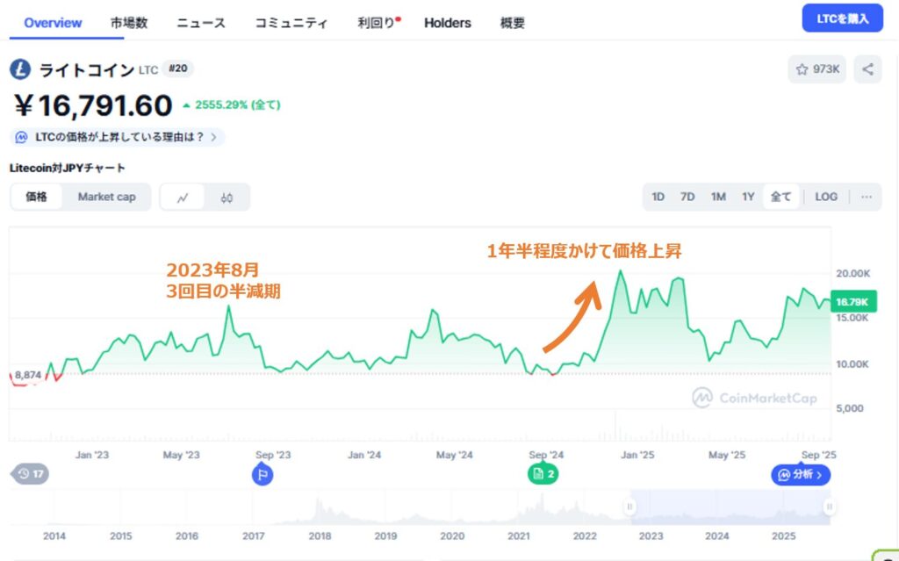Open the 分析 analysis button
Viewport: 899px width, 561px height.
[801, 474]
